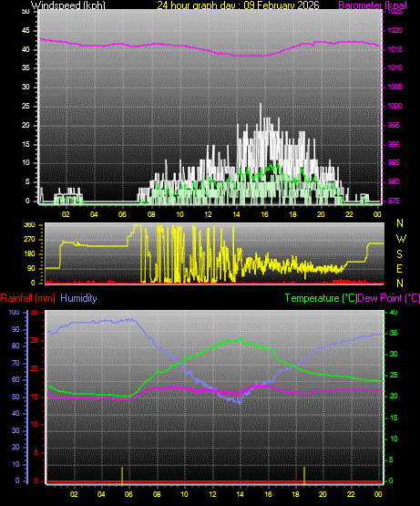The width and height of the screenshot is (420, 506).
Task: Click wind direction scale value "270"
Action: [29, 240]
